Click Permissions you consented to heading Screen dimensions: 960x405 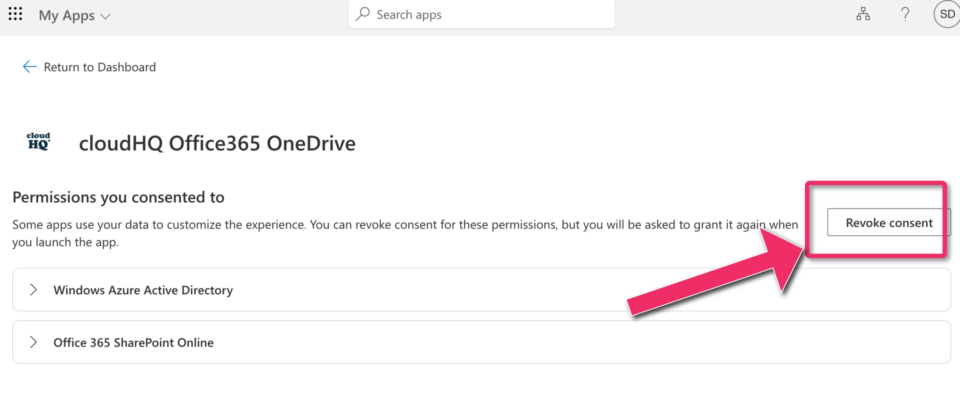click(118, 197)
